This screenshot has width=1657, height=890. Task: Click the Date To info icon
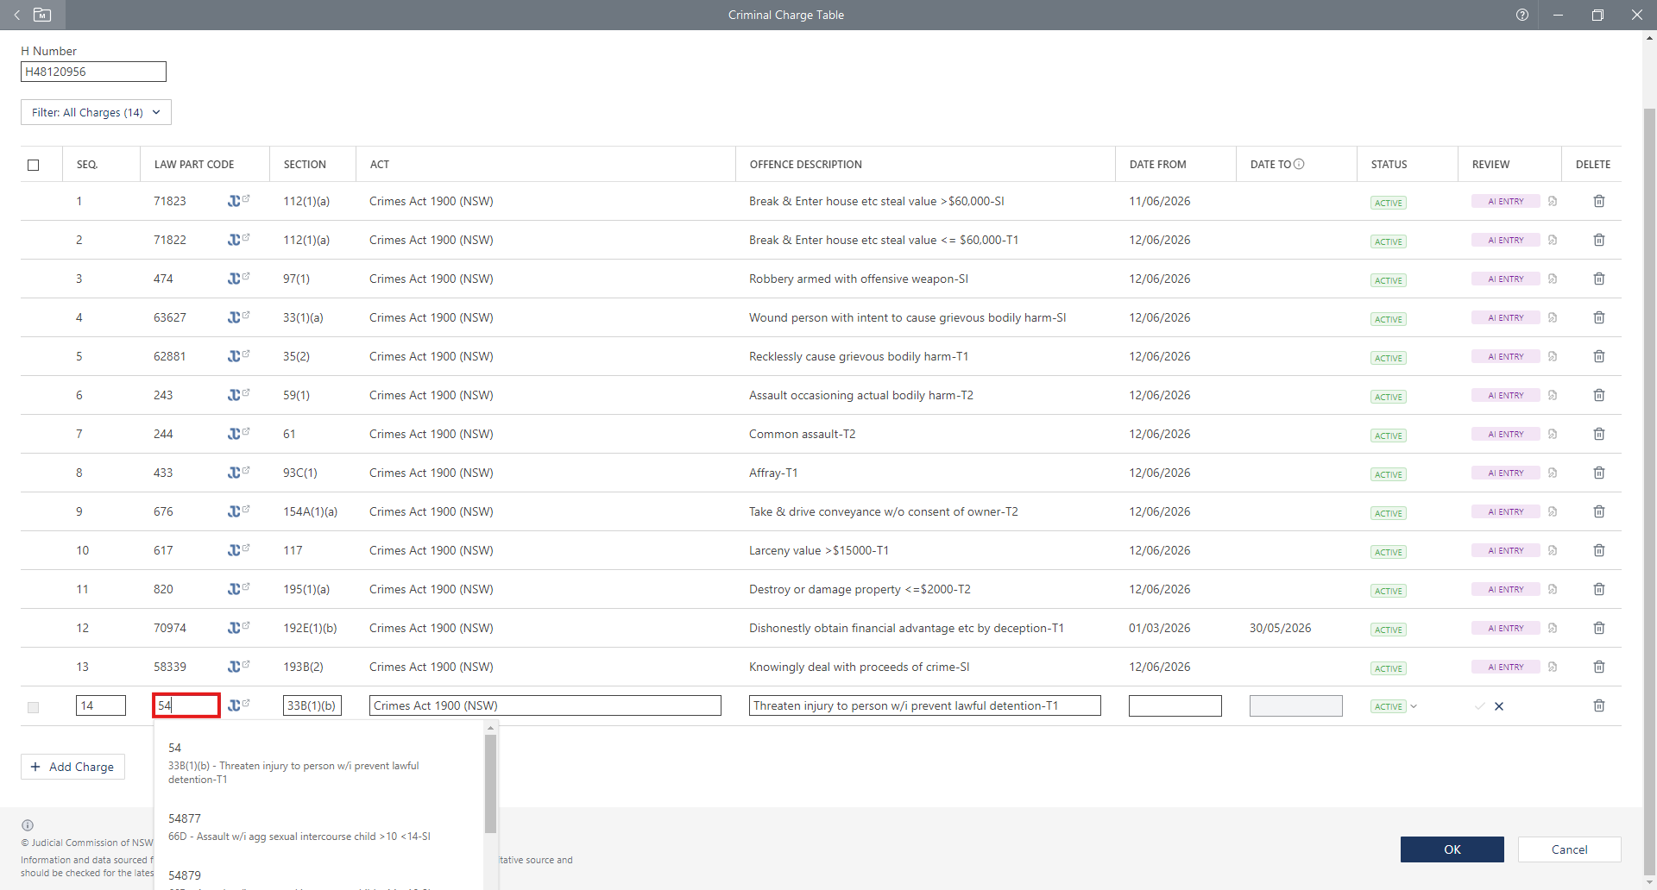(1299, 164)
